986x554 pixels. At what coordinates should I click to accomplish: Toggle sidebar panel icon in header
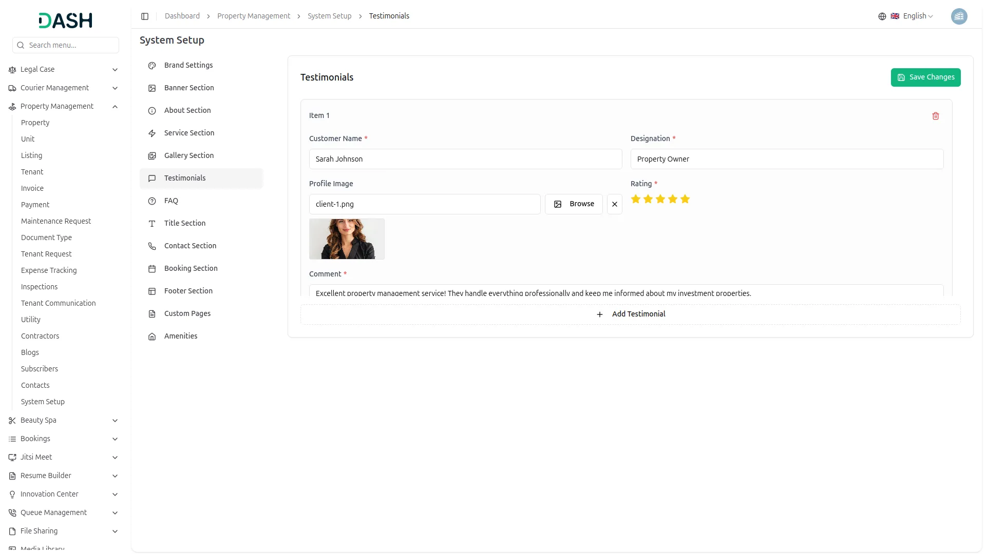145,16
